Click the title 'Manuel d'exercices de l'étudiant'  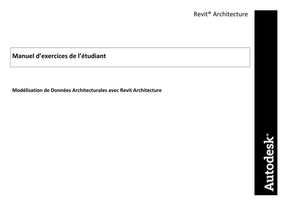(59, 56)
